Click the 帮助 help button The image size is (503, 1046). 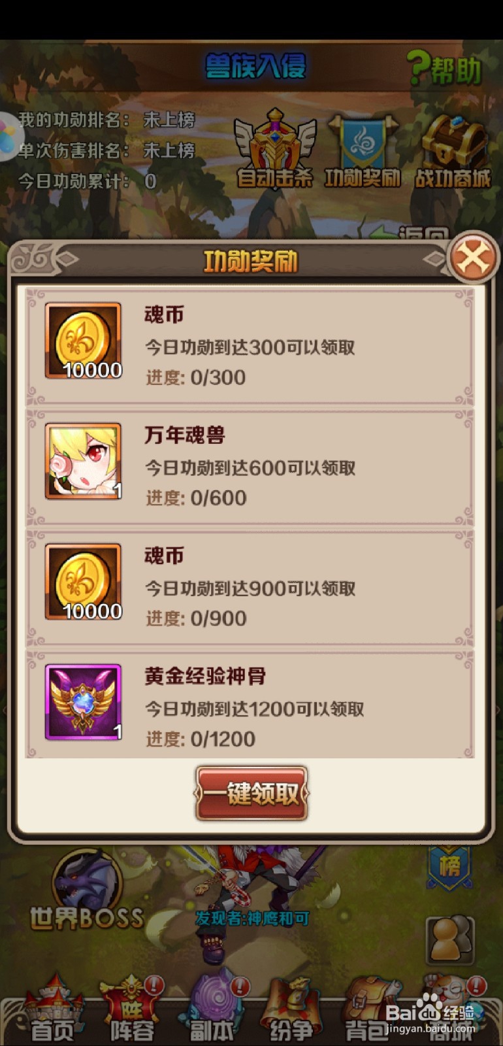pos(445,69)
